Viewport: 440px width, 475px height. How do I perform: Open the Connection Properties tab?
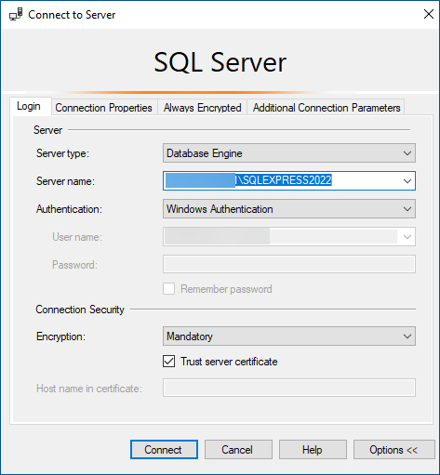(x=104, y=108)
